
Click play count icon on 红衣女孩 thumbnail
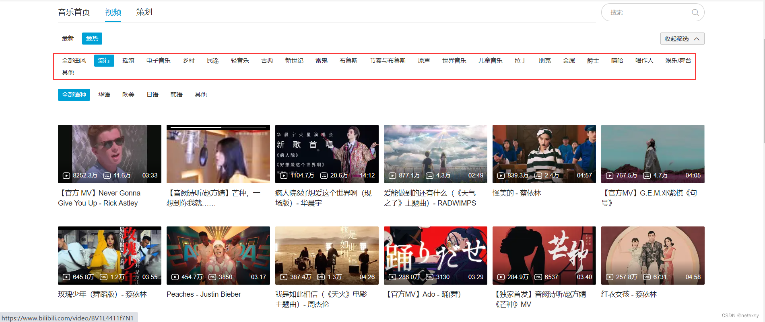pyautogui.click(x=610, y=277)
